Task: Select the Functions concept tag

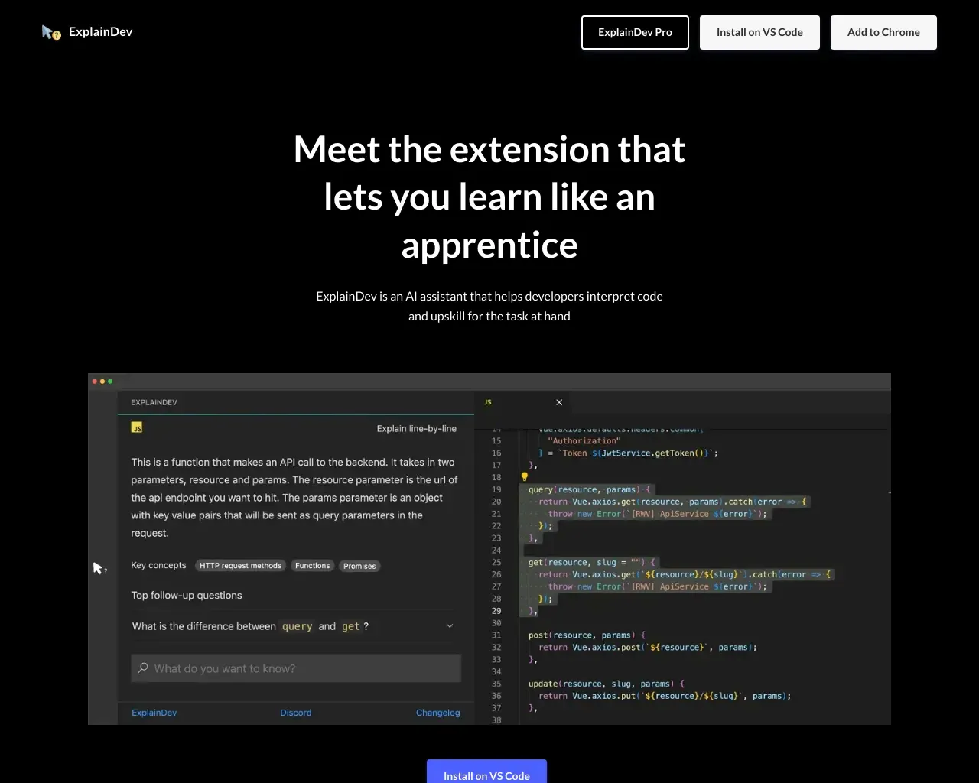Action: coord(312,566)
